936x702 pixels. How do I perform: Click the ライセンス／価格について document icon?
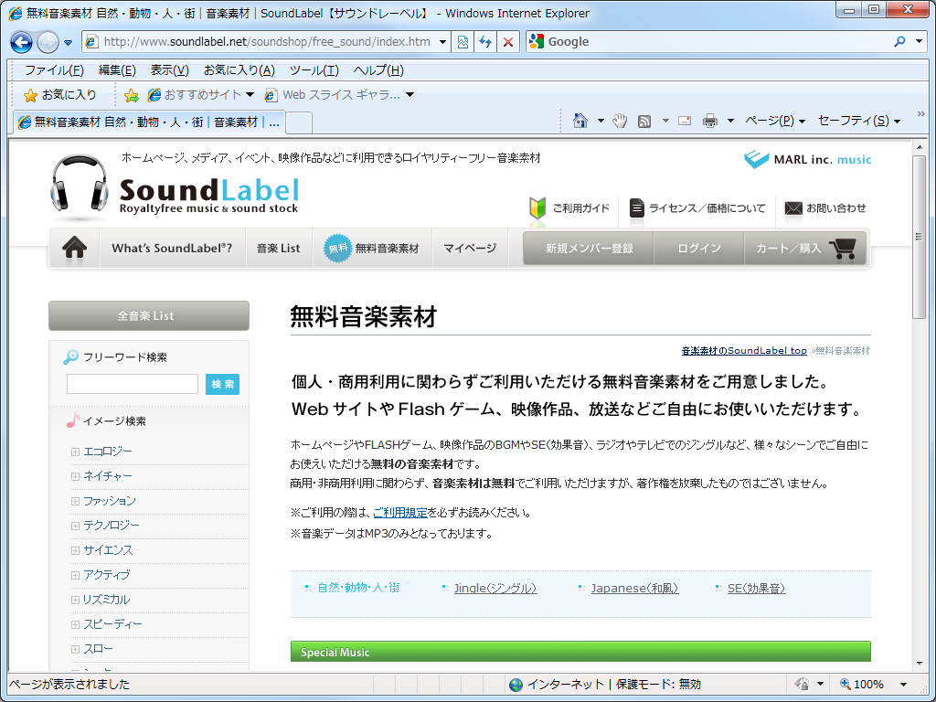(x=635, y=207)
